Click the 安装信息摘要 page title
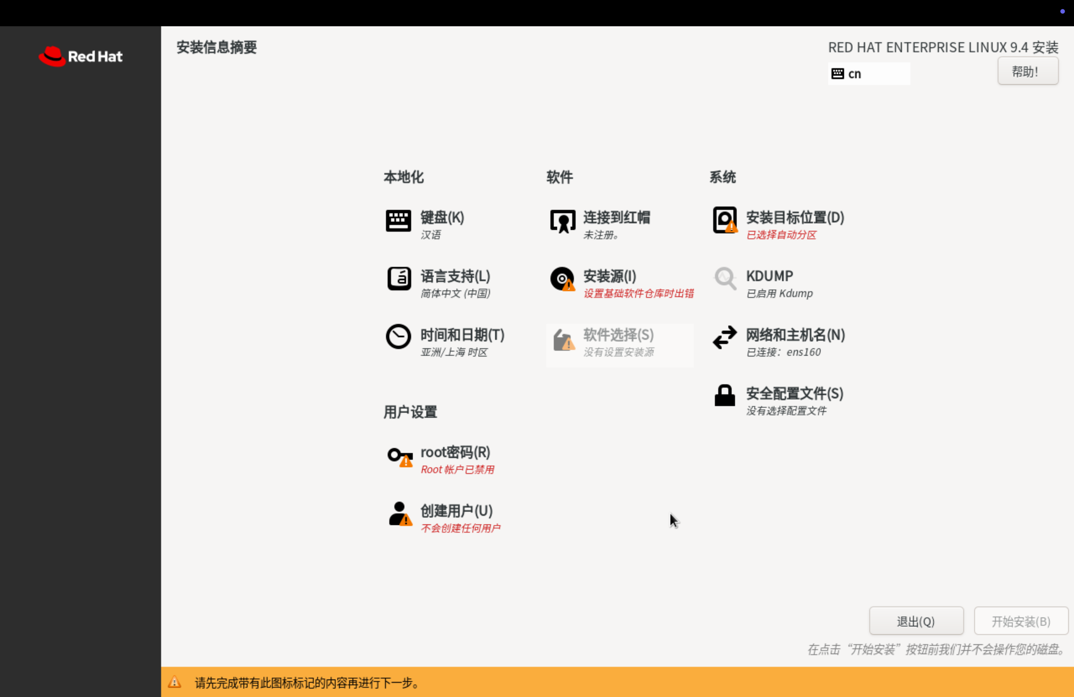 click(217, 47)
